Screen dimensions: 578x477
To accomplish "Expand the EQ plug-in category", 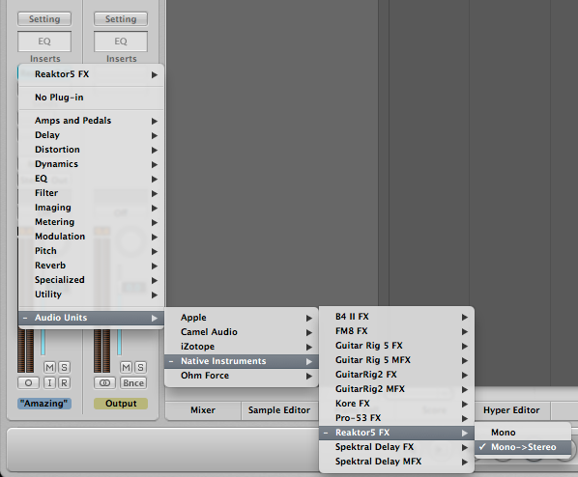I will coord(91,179).
